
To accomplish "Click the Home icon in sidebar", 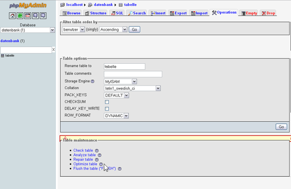I will [x=12, y=16].
